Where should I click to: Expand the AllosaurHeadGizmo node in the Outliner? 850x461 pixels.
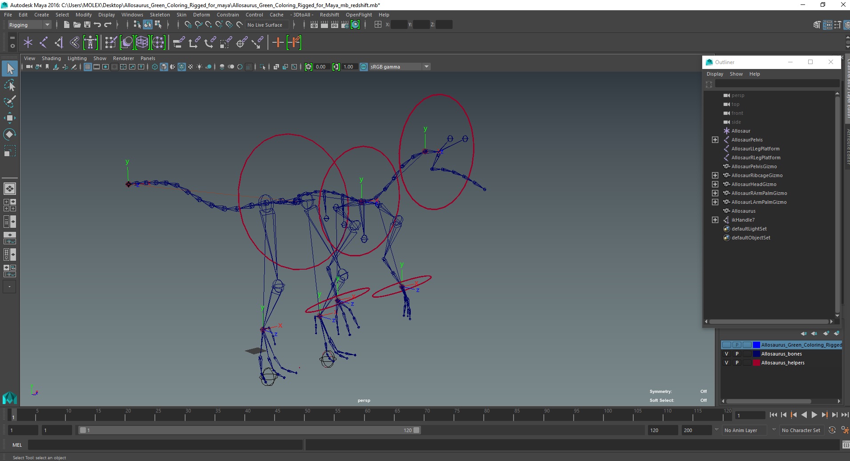(x=715, y=184)
